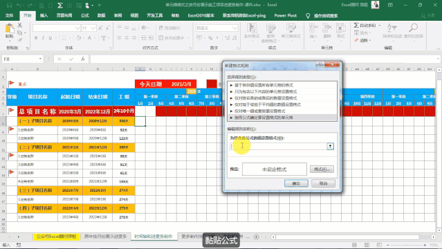Image resolution: width=442 pixels, height=249 pixels.
Task: Click the Paste (粘贴) clipboard icon
Action: point(9,29)
